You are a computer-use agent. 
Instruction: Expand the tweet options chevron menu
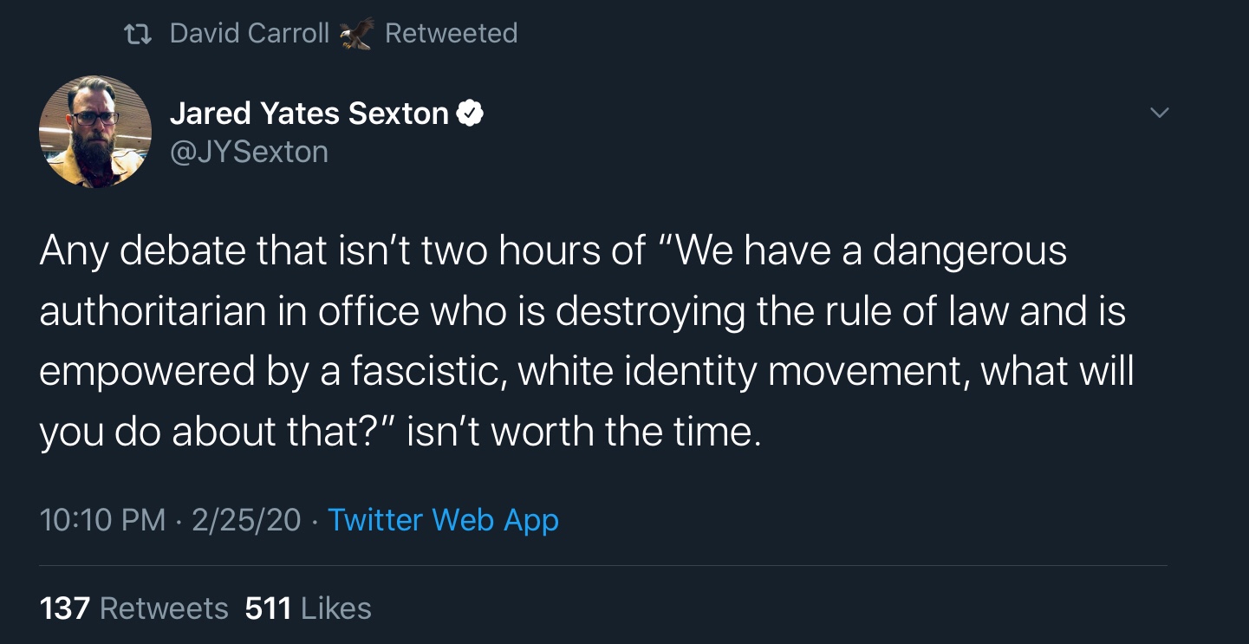pyautogui.click(x=1159, y=114)
